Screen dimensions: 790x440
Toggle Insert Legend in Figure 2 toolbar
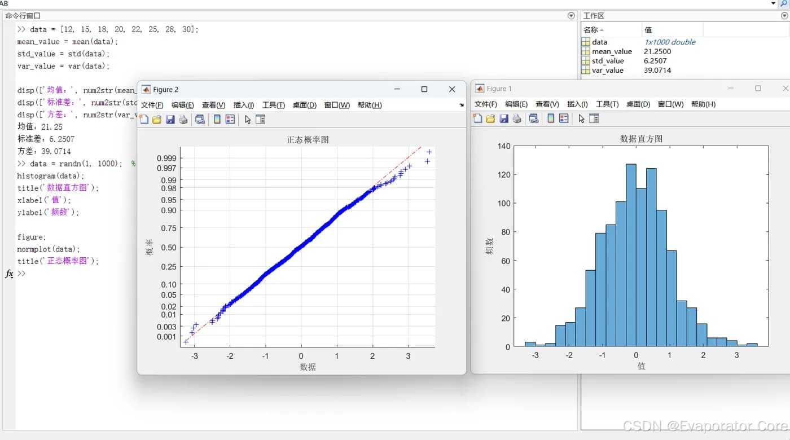pos(230,119)
